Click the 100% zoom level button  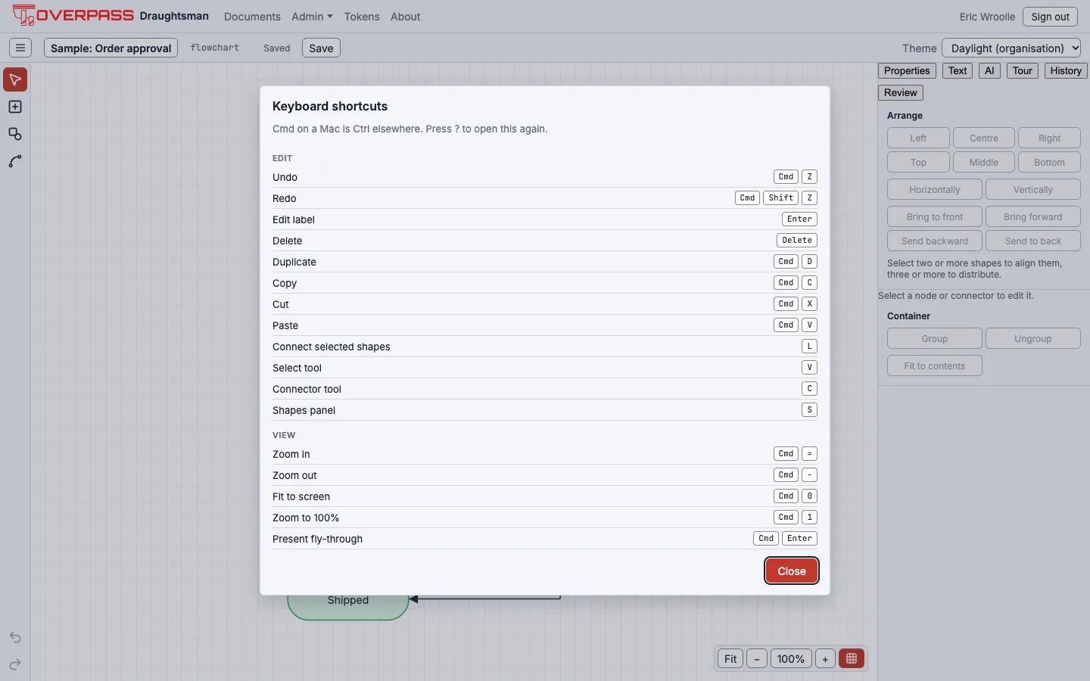click(x=791, y=658)
